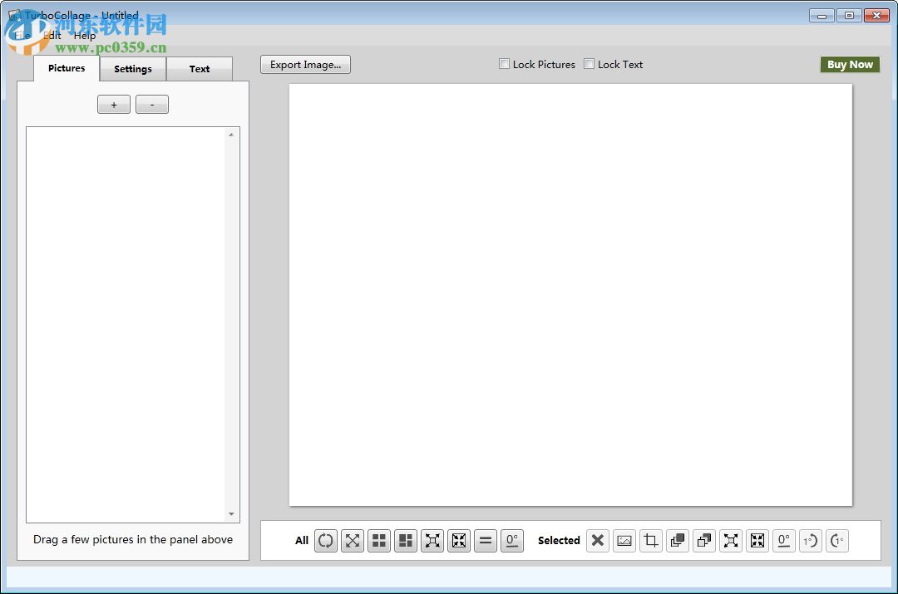The image size is (898, 594).
Task: Switch to the Settings tab
Action: [133, 69]
